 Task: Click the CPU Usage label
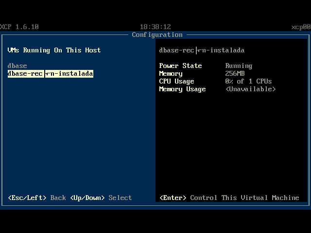coord(176,81)
